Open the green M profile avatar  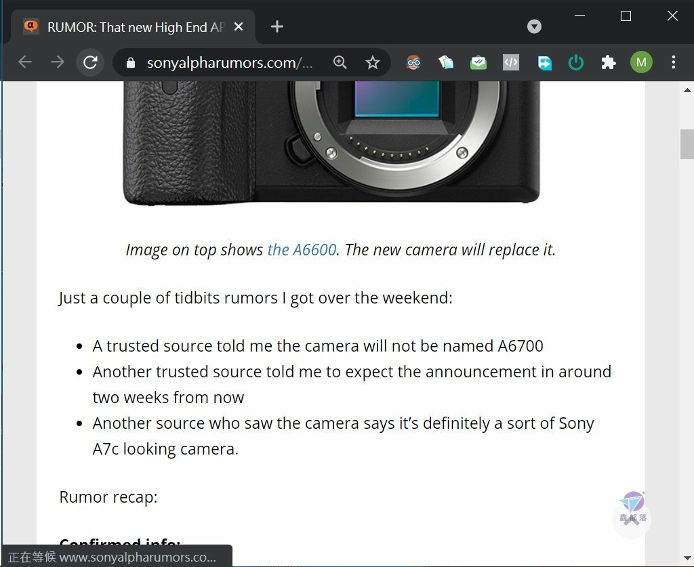pos(641,62)
